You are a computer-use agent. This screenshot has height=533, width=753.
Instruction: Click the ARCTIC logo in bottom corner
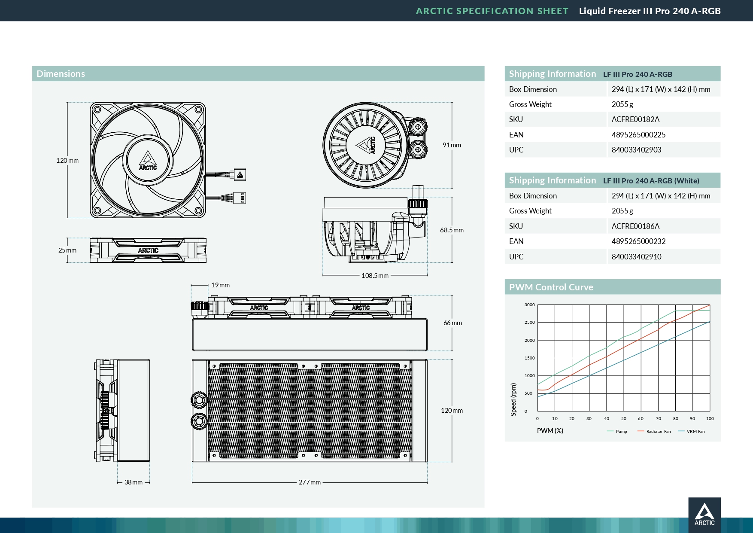pos(704,515)
